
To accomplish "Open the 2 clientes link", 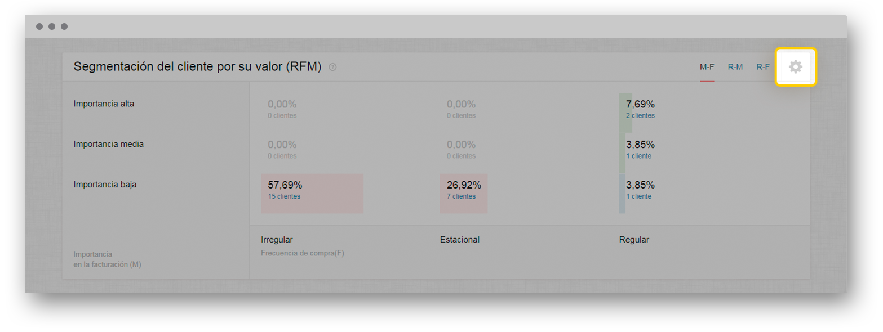I will (640, 115).
